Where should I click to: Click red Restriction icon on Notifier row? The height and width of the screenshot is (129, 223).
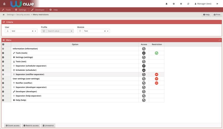tap(156, 83)
